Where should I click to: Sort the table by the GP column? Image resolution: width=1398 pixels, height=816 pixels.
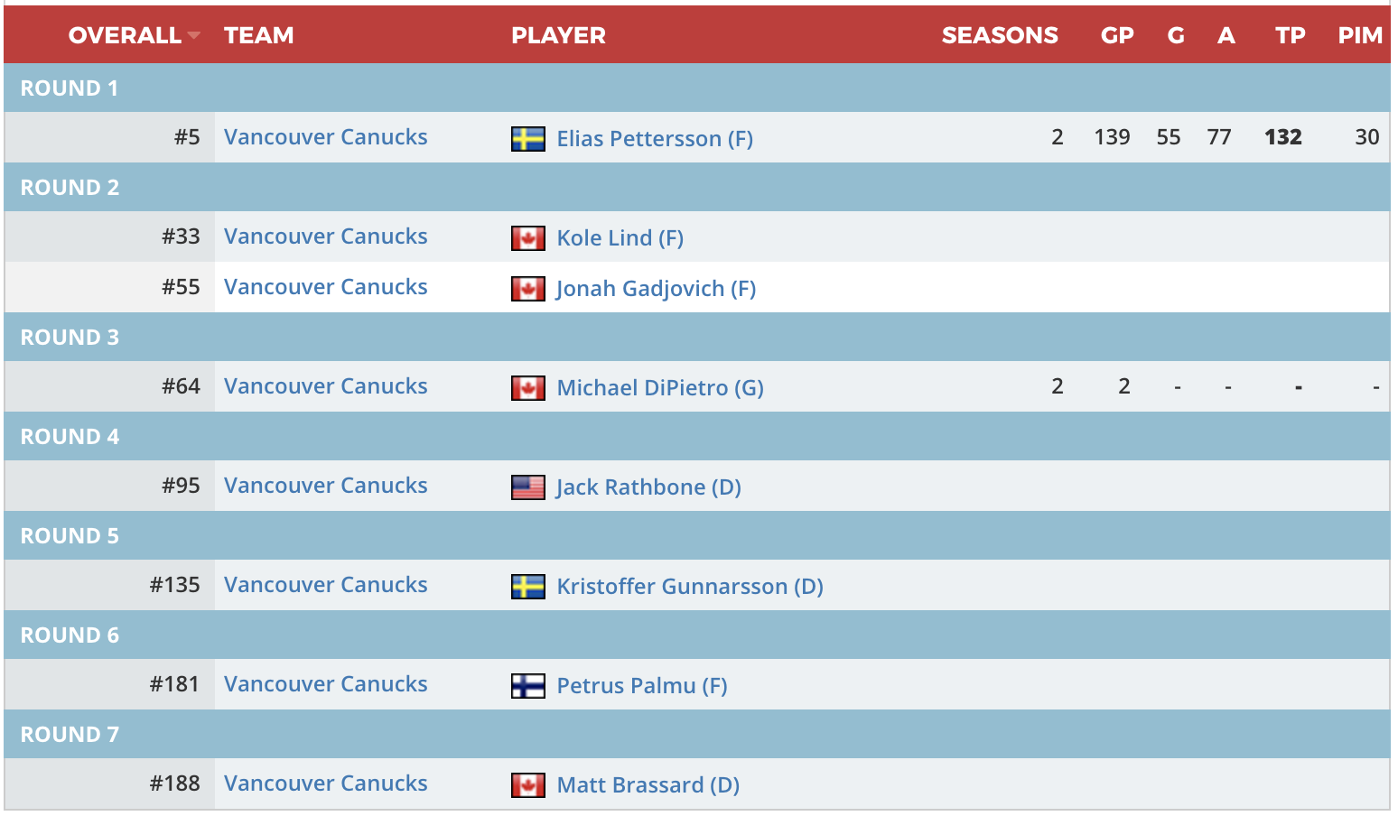[x=1117, y=36]
